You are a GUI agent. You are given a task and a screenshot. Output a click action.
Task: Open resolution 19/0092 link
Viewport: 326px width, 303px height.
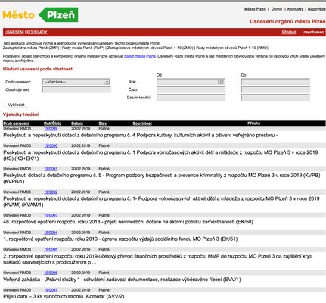pos(51,192)
